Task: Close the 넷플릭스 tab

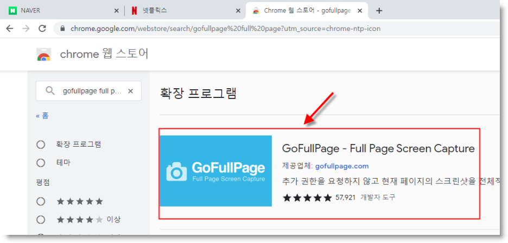Action: pos(238,11)
